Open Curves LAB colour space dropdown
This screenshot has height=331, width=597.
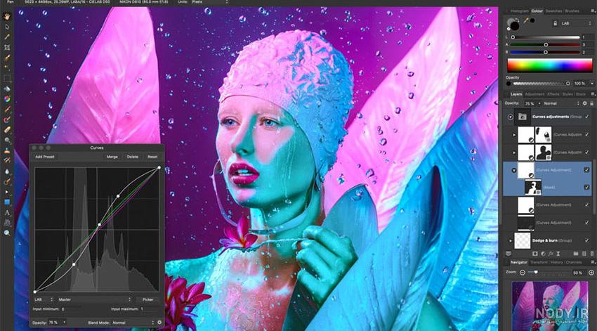[44, 299]
